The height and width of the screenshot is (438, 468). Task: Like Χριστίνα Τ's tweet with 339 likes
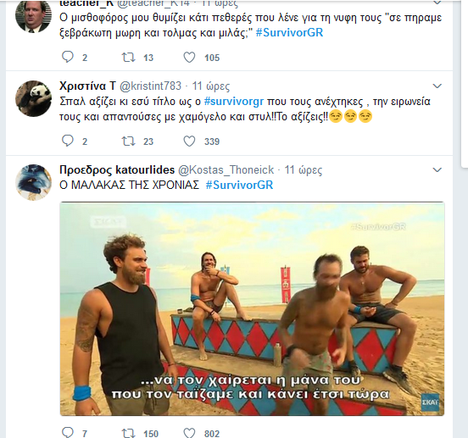(189, 141)
